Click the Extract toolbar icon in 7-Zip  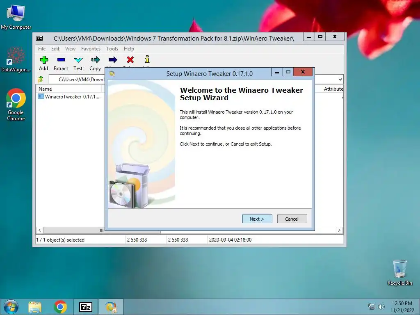[61, 60]
